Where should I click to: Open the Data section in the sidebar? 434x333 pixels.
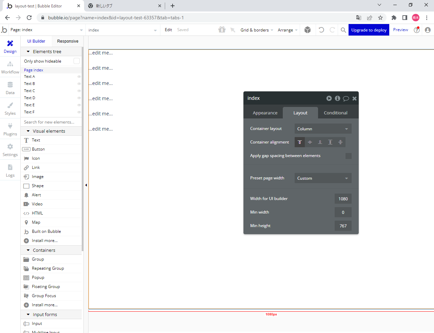click(x=10, y=88)
